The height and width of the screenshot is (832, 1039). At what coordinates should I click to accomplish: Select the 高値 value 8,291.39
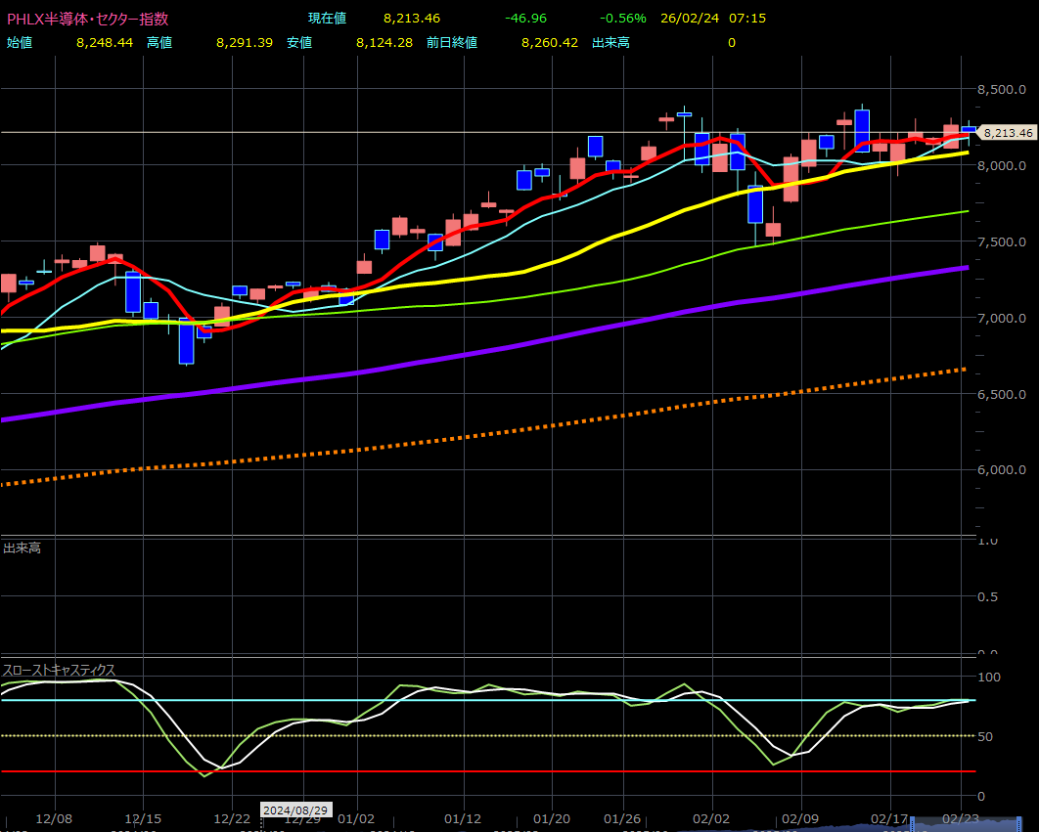(x=244, y=43)
